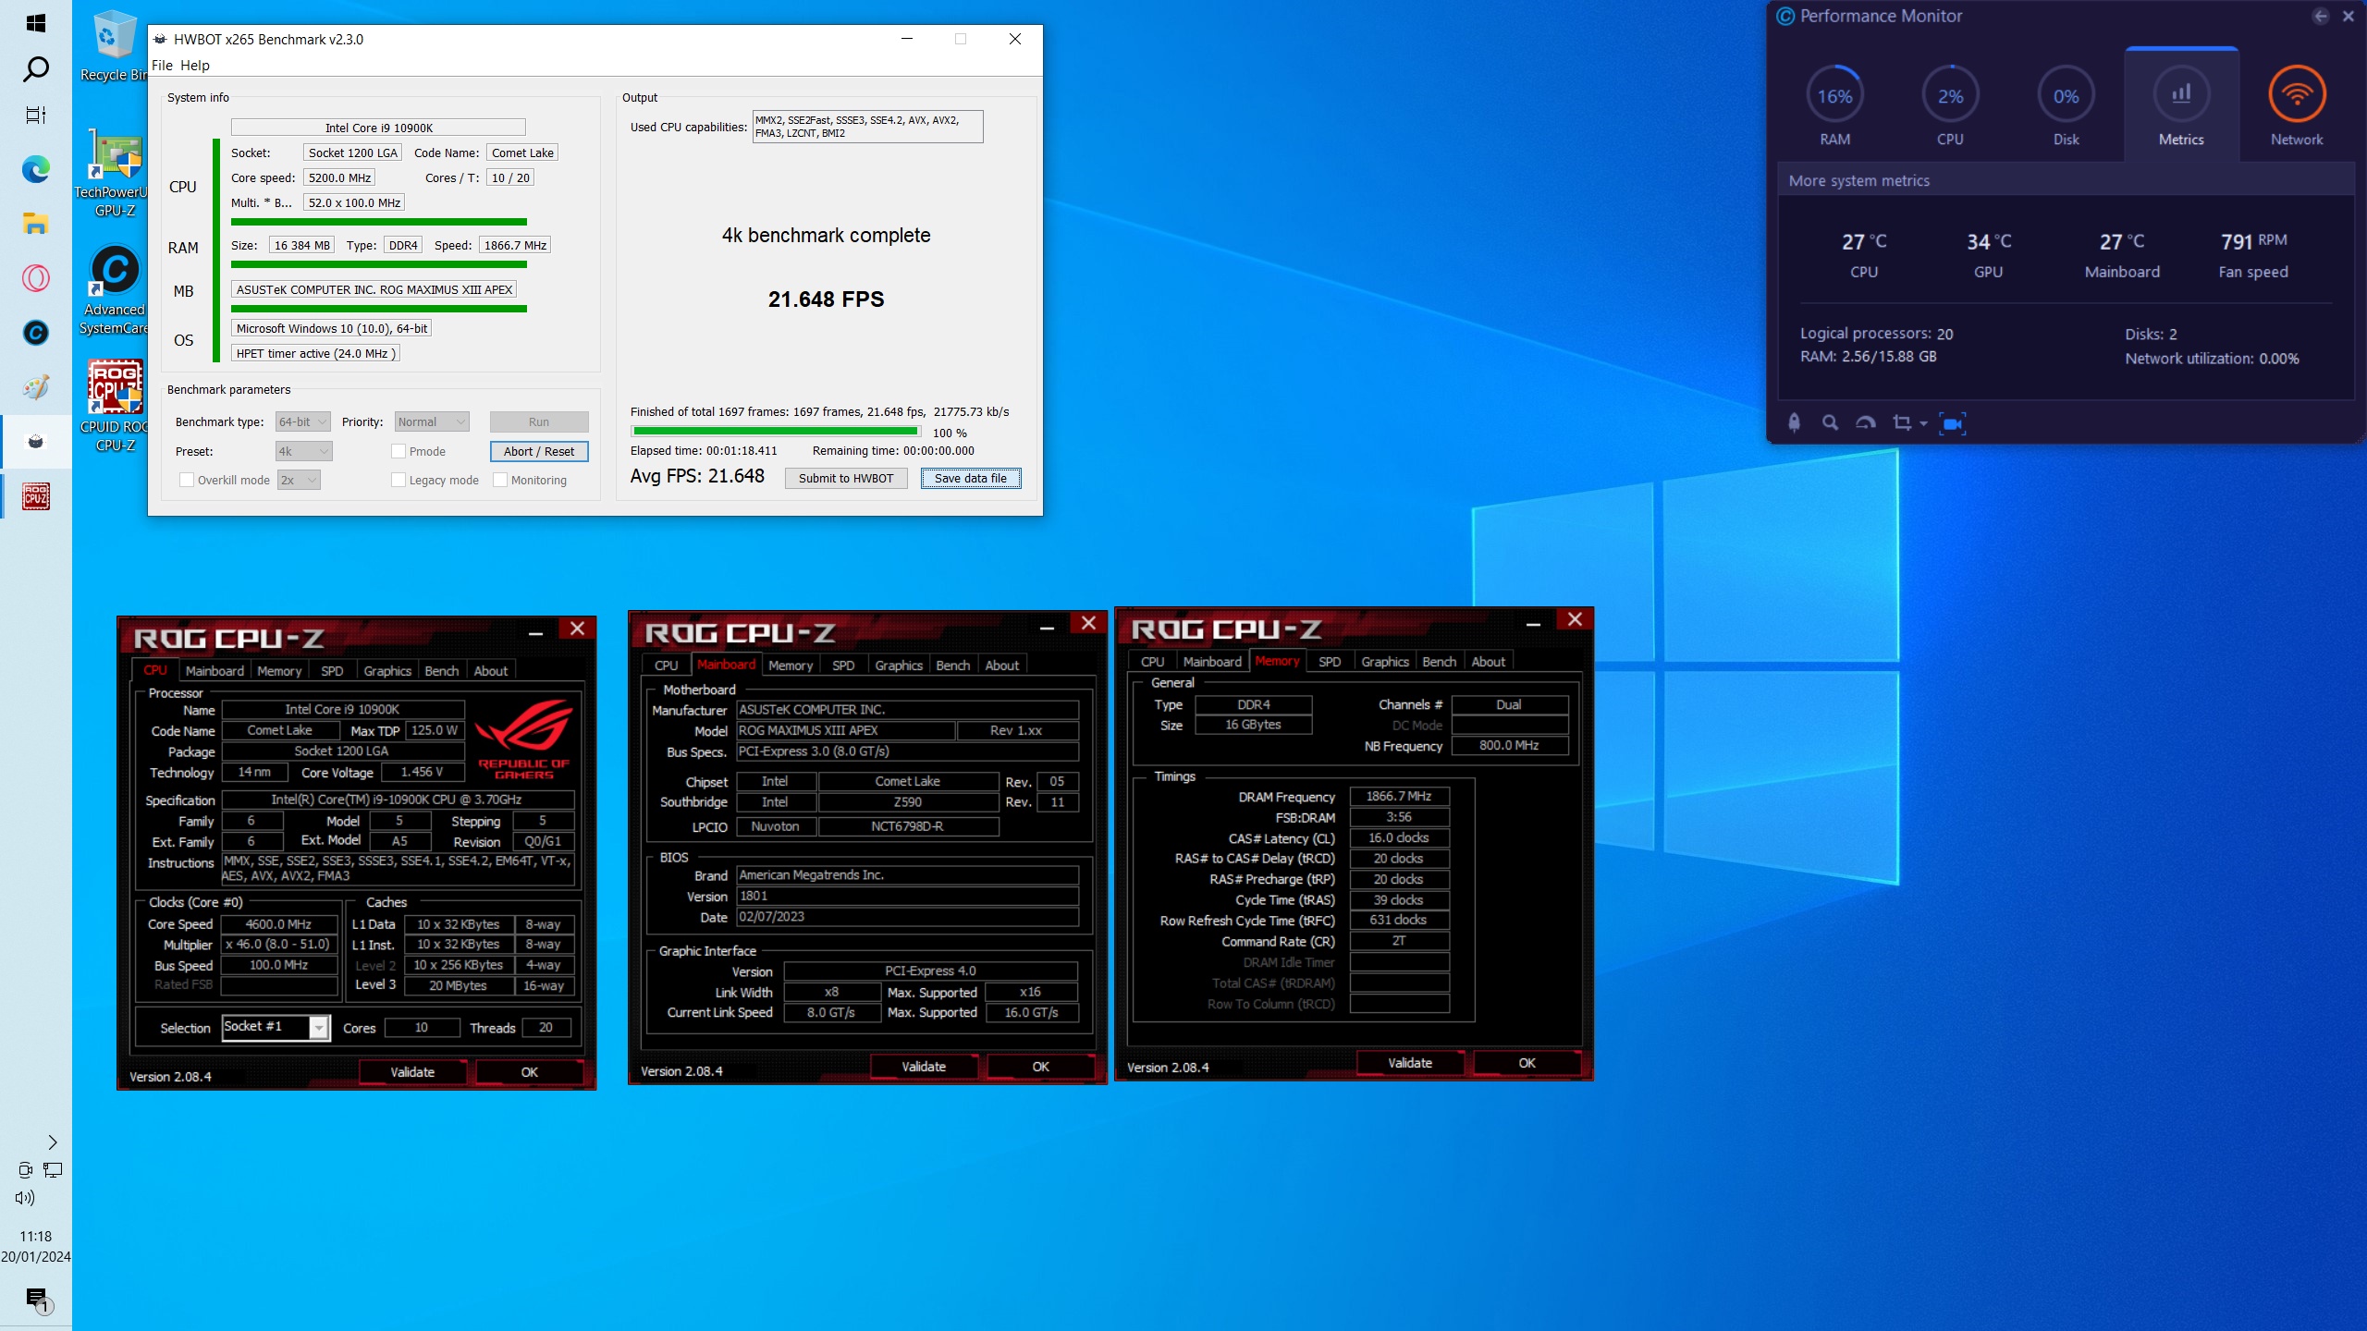Click the rocket boost icon in Performance Monitor

click(1794, 423)
